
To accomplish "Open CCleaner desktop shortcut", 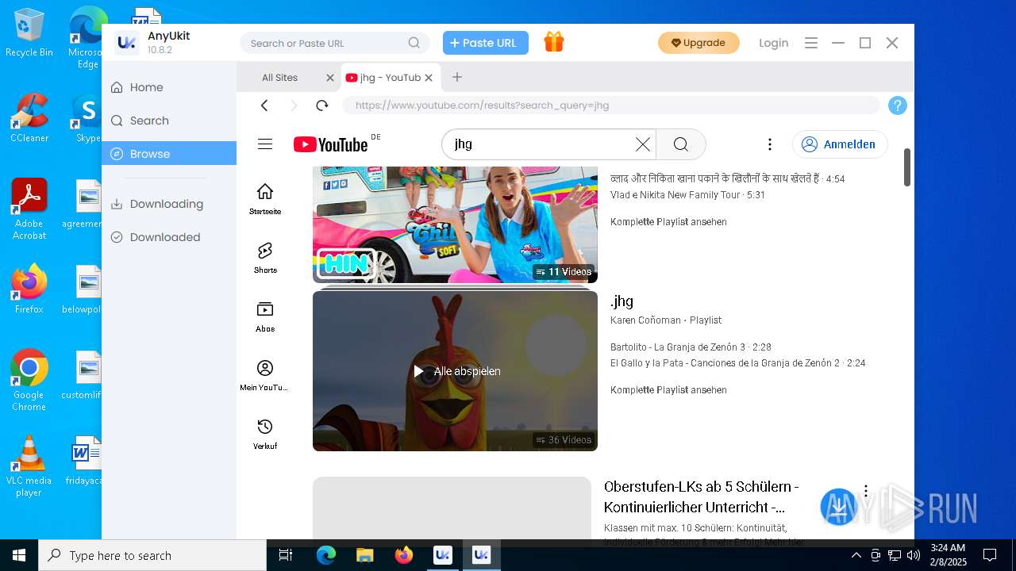I will click(29, 118).
